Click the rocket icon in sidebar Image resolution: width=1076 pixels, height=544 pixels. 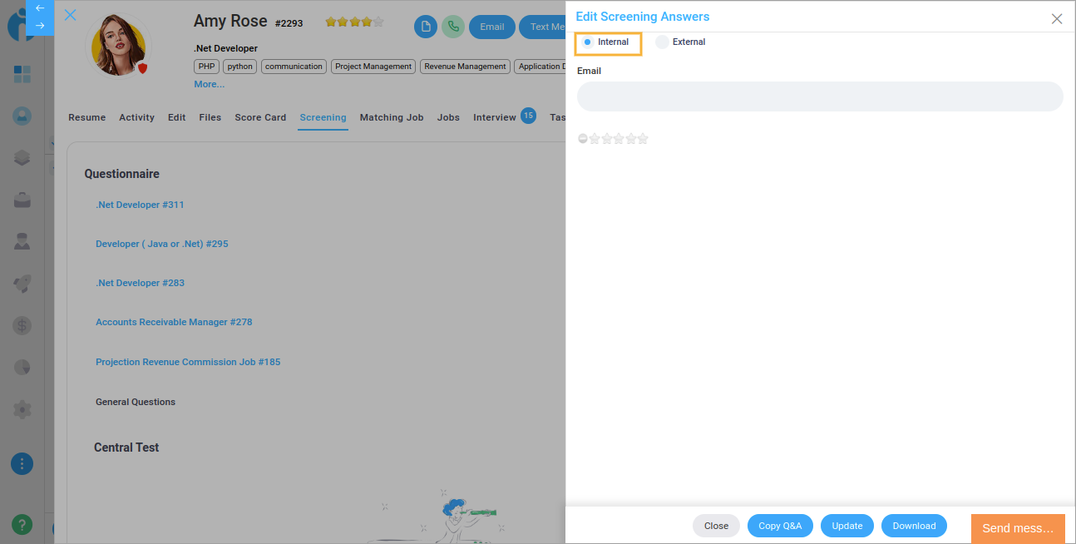(22, 284)
